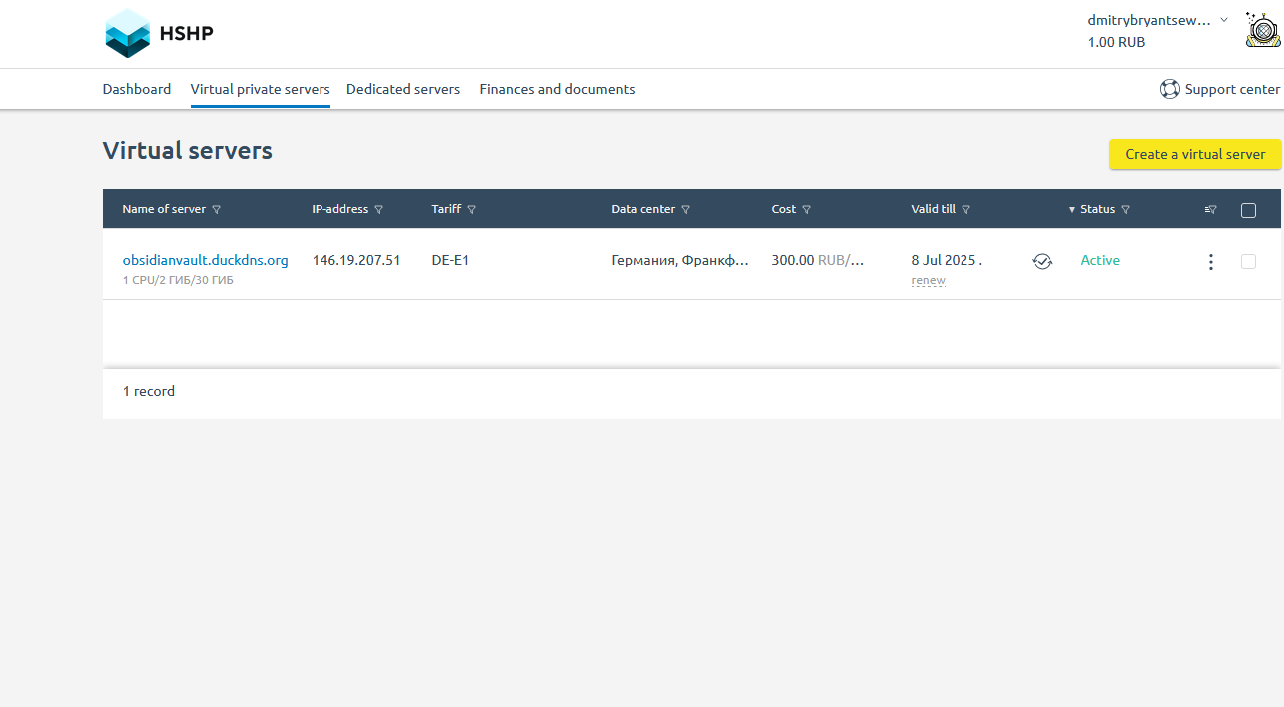
Task: Filter by IP-address funnel icon
Action: 379,210
